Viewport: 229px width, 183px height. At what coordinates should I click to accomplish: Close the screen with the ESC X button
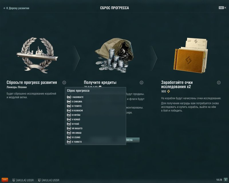point(222,8)
